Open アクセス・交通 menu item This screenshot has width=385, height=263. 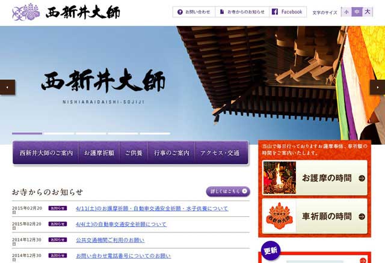pyautogui.click(x=221, y=153)
